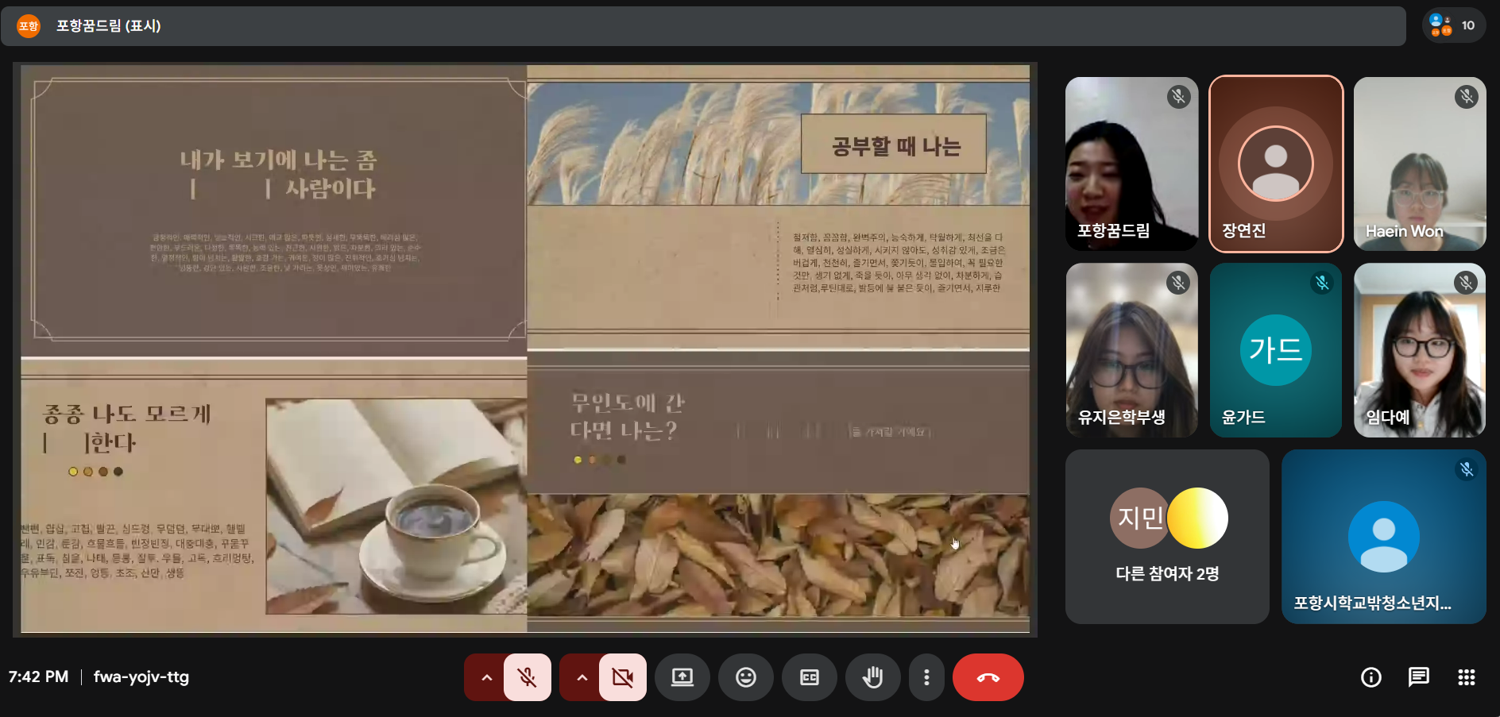Open the three-dot more options menu
Screen dimensions: 1500x717
pos(926,677)
